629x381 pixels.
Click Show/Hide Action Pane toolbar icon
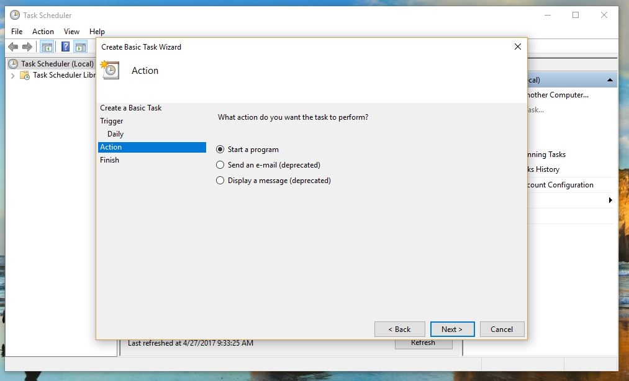tap(81, 47)
